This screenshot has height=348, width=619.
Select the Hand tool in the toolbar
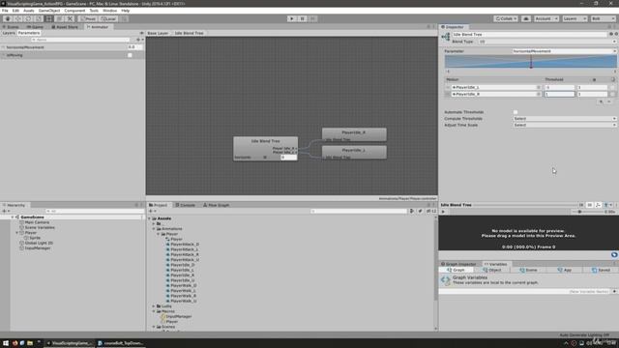click(x=8, y=18)
